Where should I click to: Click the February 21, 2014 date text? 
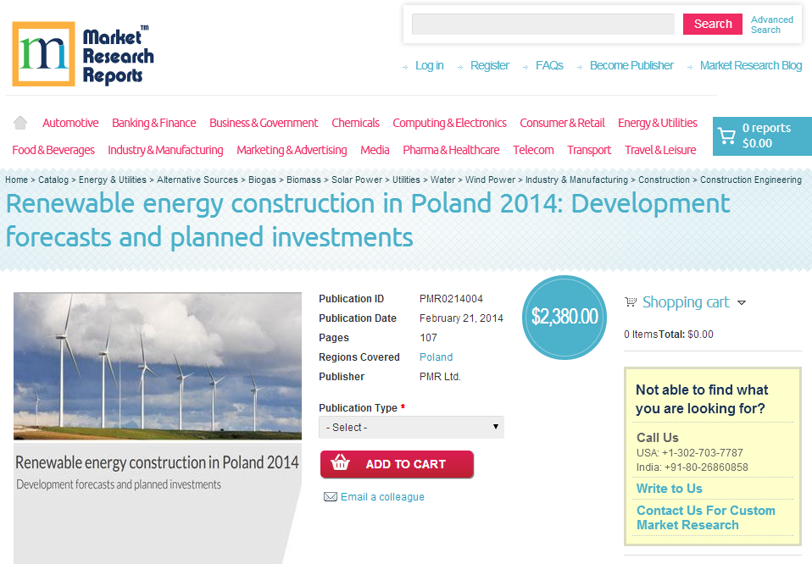tap(461, 318)
